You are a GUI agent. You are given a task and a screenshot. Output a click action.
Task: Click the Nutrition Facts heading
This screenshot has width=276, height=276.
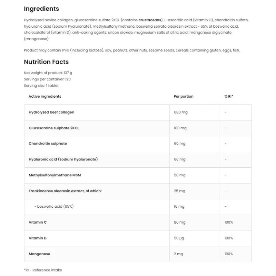pos(46,62)
